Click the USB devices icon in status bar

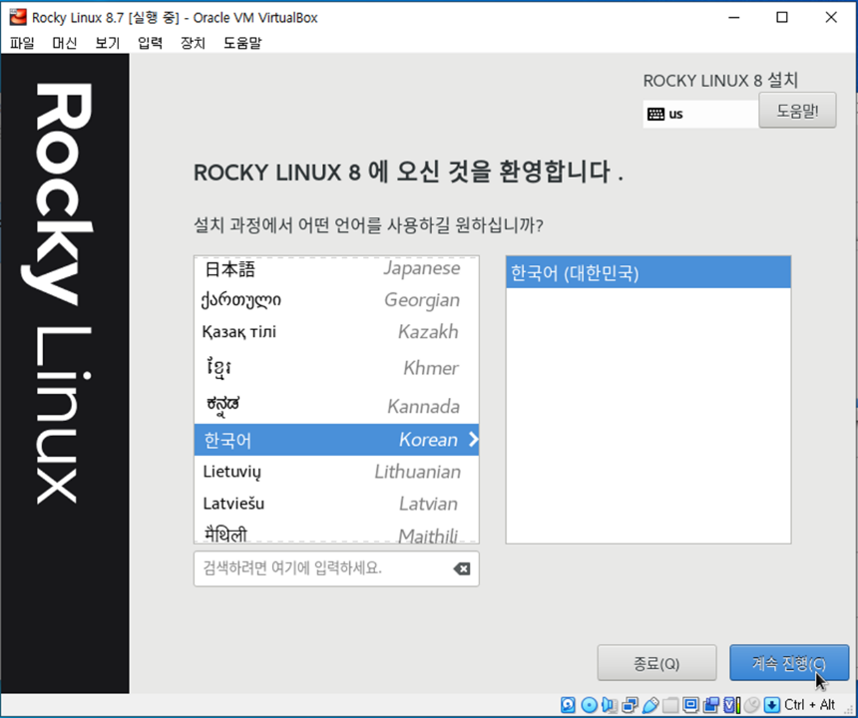[x=649, y=704]
